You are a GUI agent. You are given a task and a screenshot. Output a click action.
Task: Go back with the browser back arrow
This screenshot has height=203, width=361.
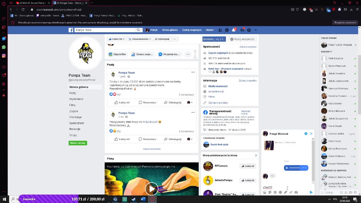[11, 9]
